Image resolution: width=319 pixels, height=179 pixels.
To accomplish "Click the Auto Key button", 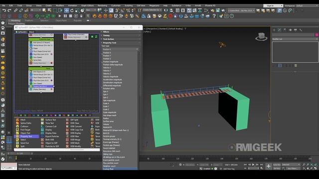I will click(277, 165).
